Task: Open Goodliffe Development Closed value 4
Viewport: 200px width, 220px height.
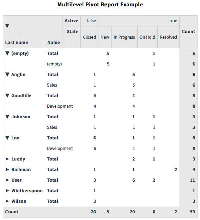Action: coord(95,106)
